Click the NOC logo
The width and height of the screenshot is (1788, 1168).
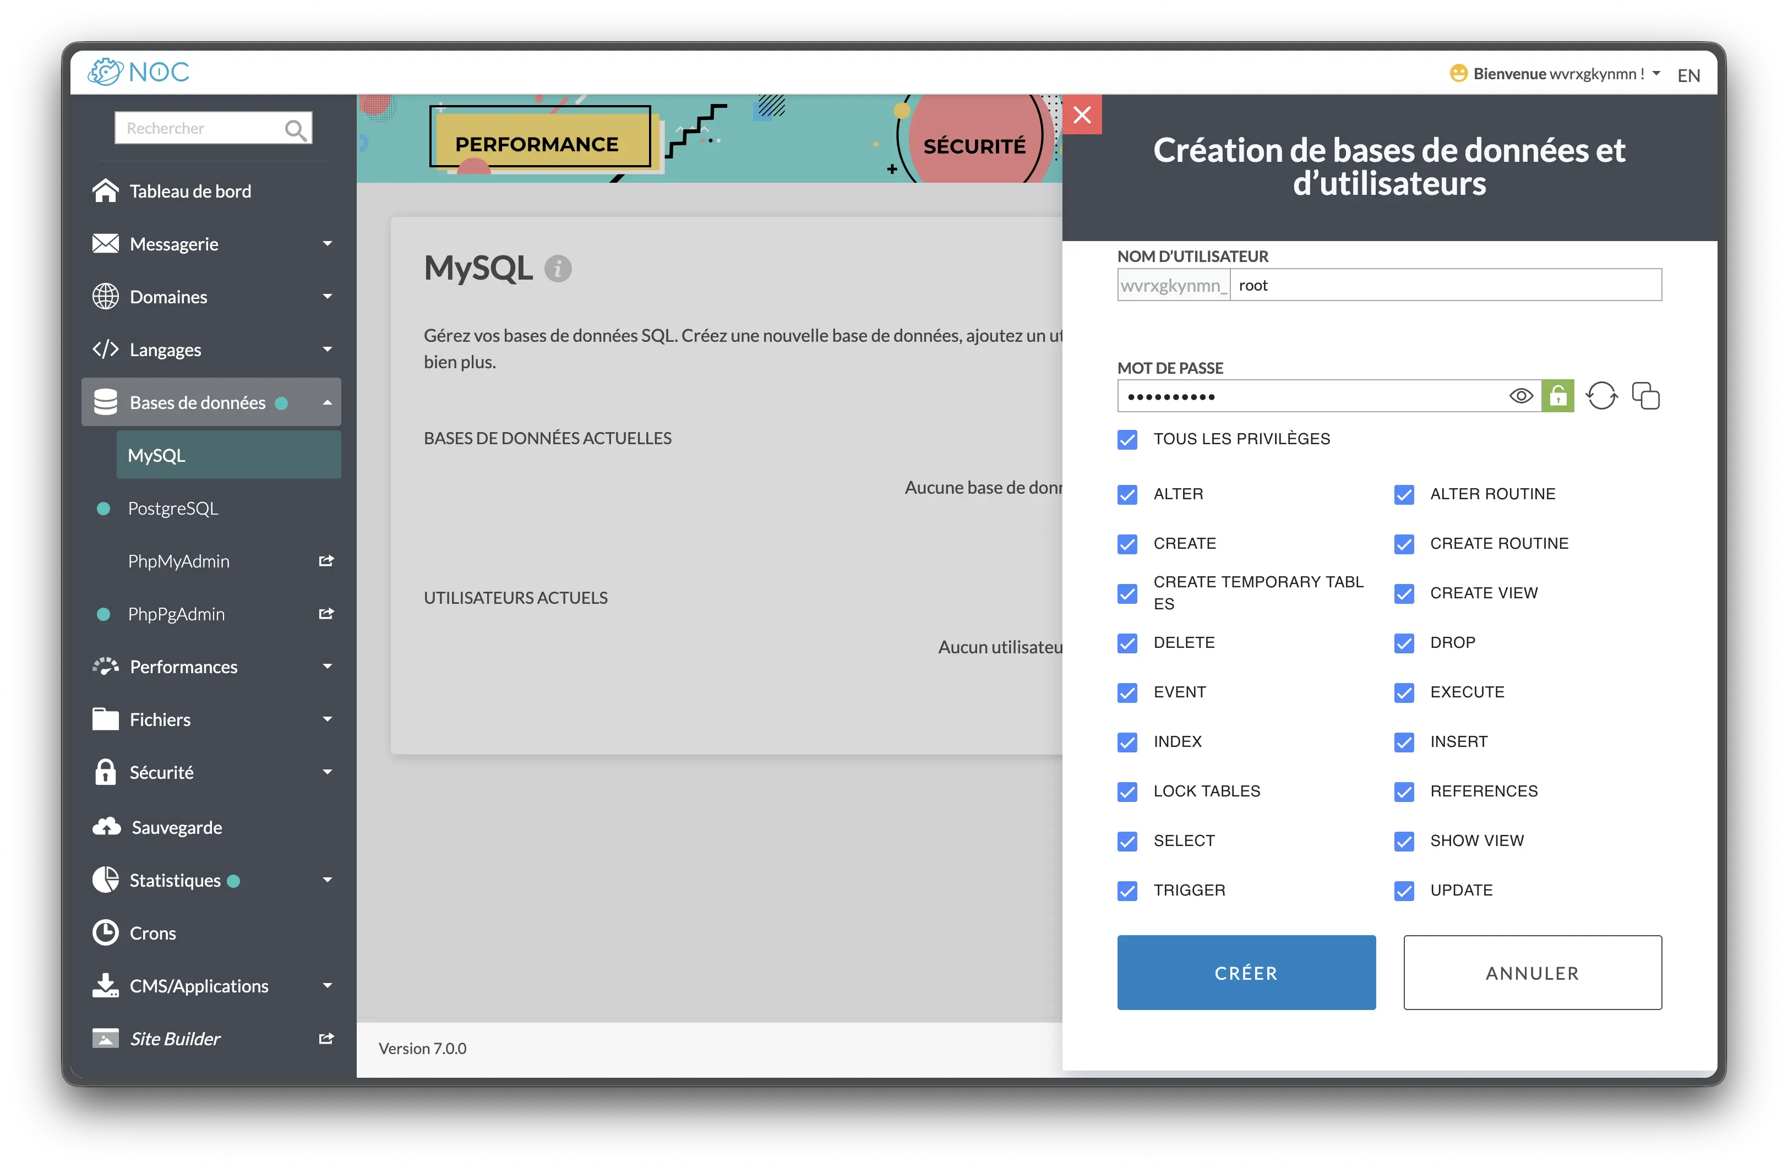tap(139, 72)
